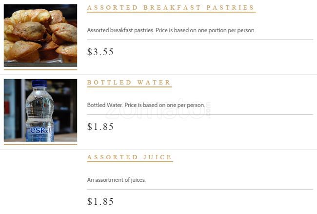Screen dimensions: 317x214
Task: Select the Bottled Water description text
Action: click(x=146, y=105)
